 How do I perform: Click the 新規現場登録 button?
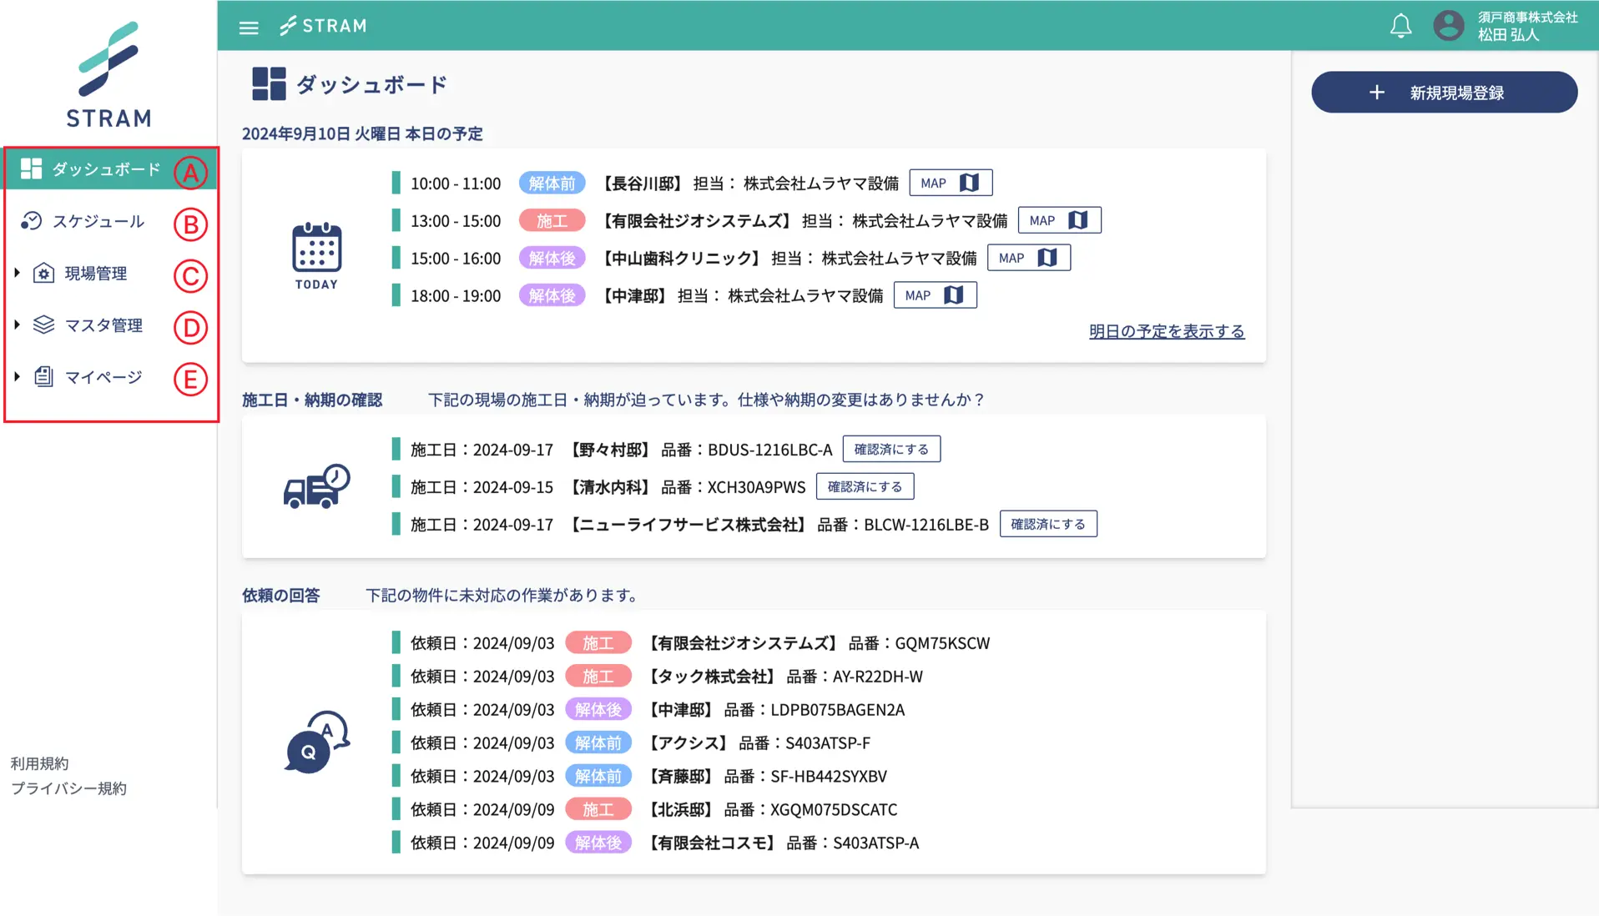point(1444,93)
